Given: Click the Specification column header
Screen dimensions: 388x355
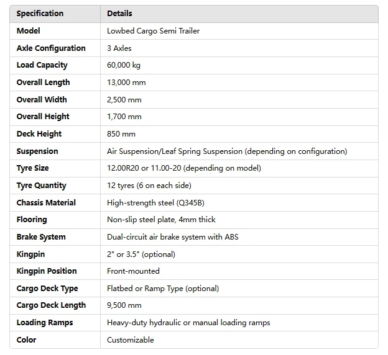Looking at the screenshot, I should (40, 14).
